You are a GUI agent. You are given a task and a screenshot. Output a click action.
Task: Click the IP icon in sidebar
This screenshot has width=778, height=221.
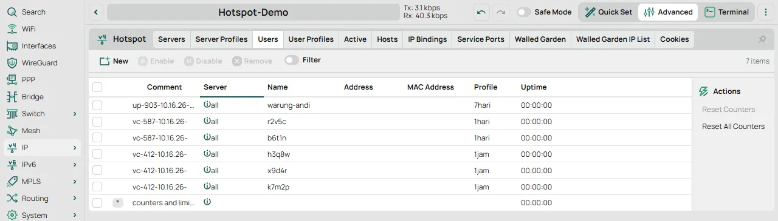pos(12,147)
